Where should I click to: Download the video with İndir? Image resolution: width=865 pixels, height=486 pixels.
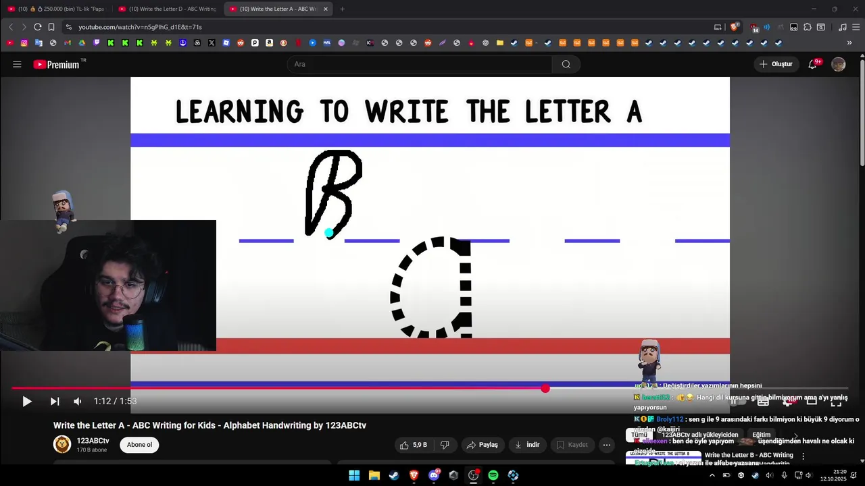pos(527,445)
